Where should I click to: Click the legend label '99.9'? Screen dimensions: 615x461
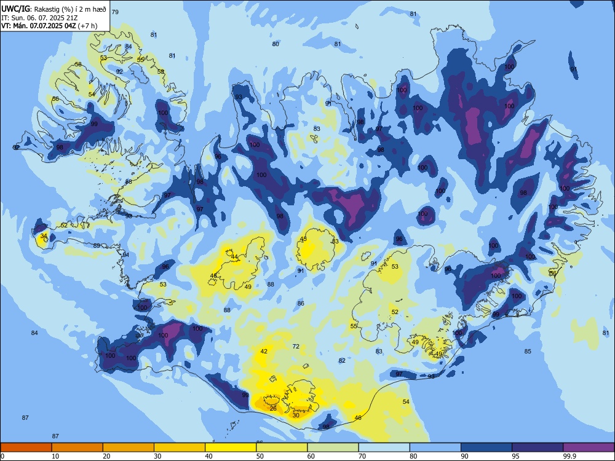pos(569,456)
